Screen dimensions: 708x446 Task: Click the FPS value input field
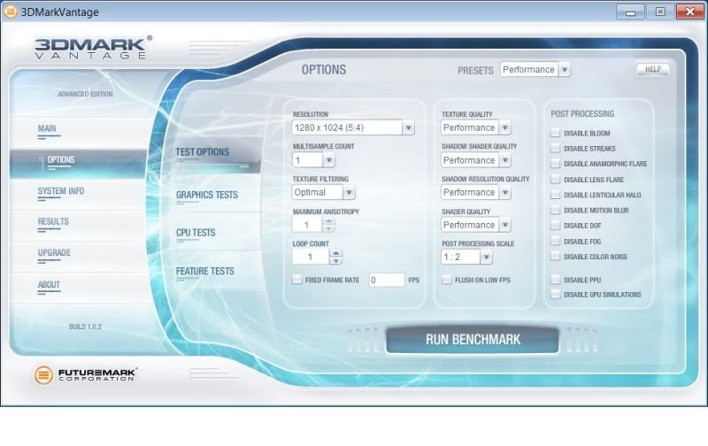point(386,280)
